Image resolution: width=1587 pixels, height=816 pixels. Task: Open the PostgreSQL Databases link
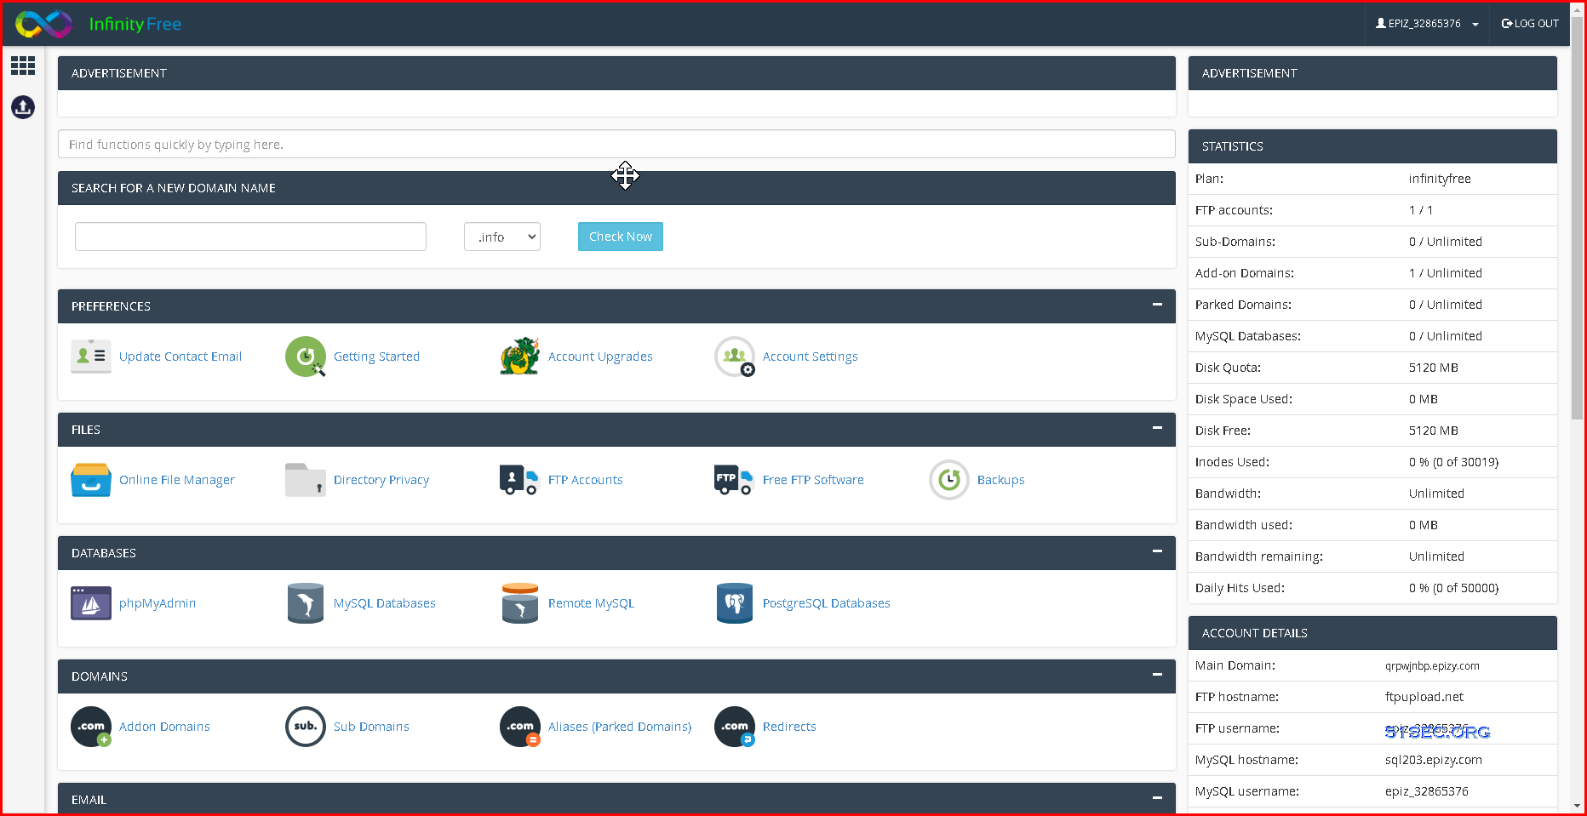(827, 603)
